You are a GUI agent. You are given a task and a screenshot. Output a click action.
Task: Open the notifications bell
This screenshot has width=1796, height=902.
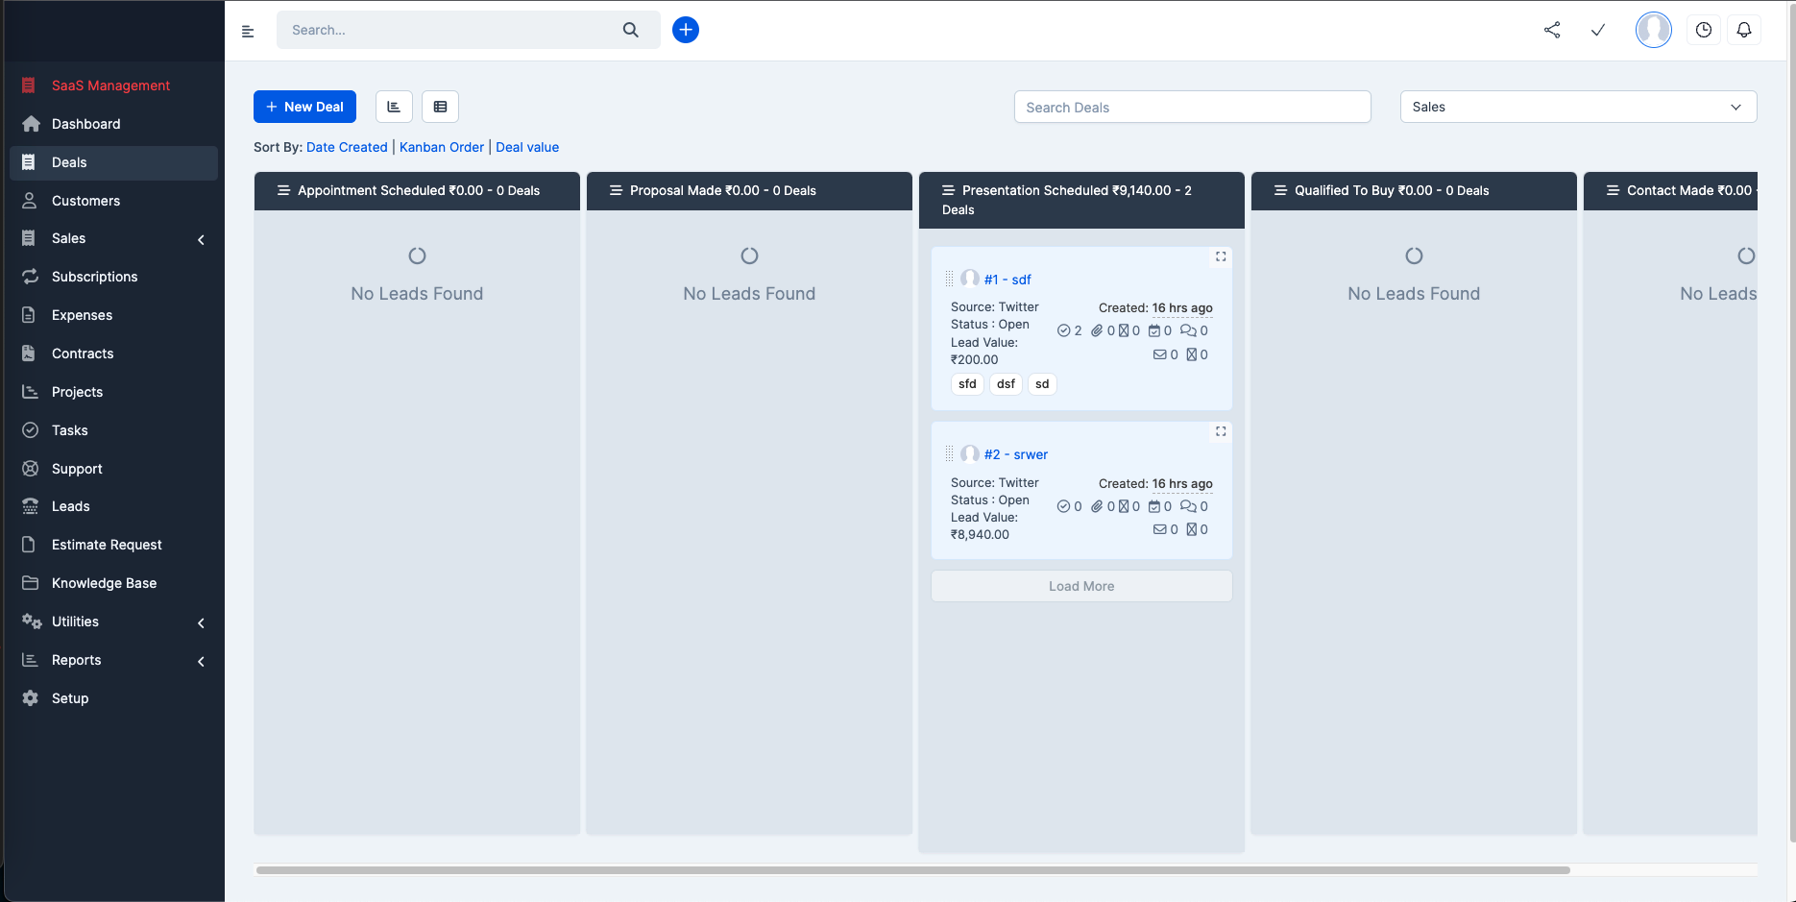1744,30
